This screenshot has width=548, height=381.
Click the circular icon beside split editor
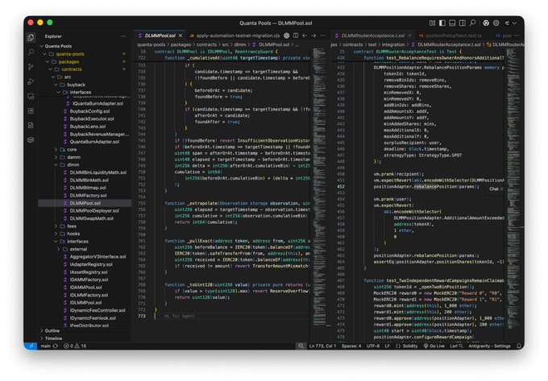coord(287,35)
